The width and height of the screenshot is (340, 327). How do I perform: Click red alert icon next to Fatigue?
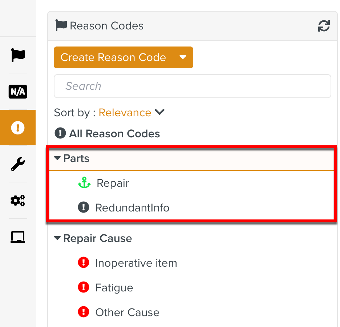[x=84, y=288]
